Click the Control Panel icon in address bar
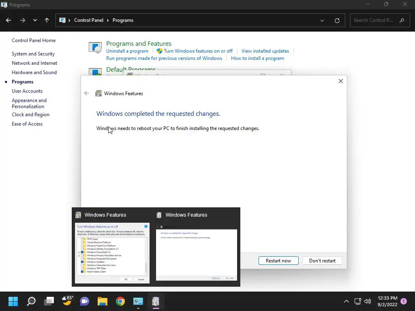415x311 pixels. tap(62, 20)
